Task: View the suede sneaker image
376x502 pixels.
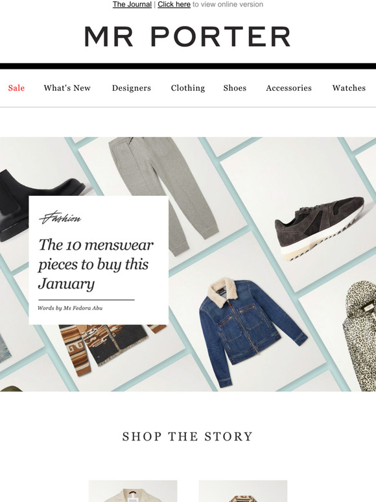Action: [320, 227]
